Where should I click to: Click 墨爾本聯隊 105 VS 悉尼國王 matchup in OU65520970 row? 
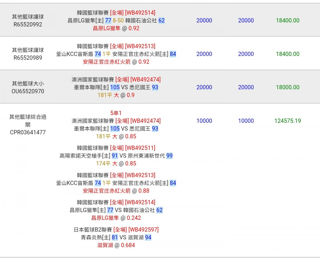(116, 87)
